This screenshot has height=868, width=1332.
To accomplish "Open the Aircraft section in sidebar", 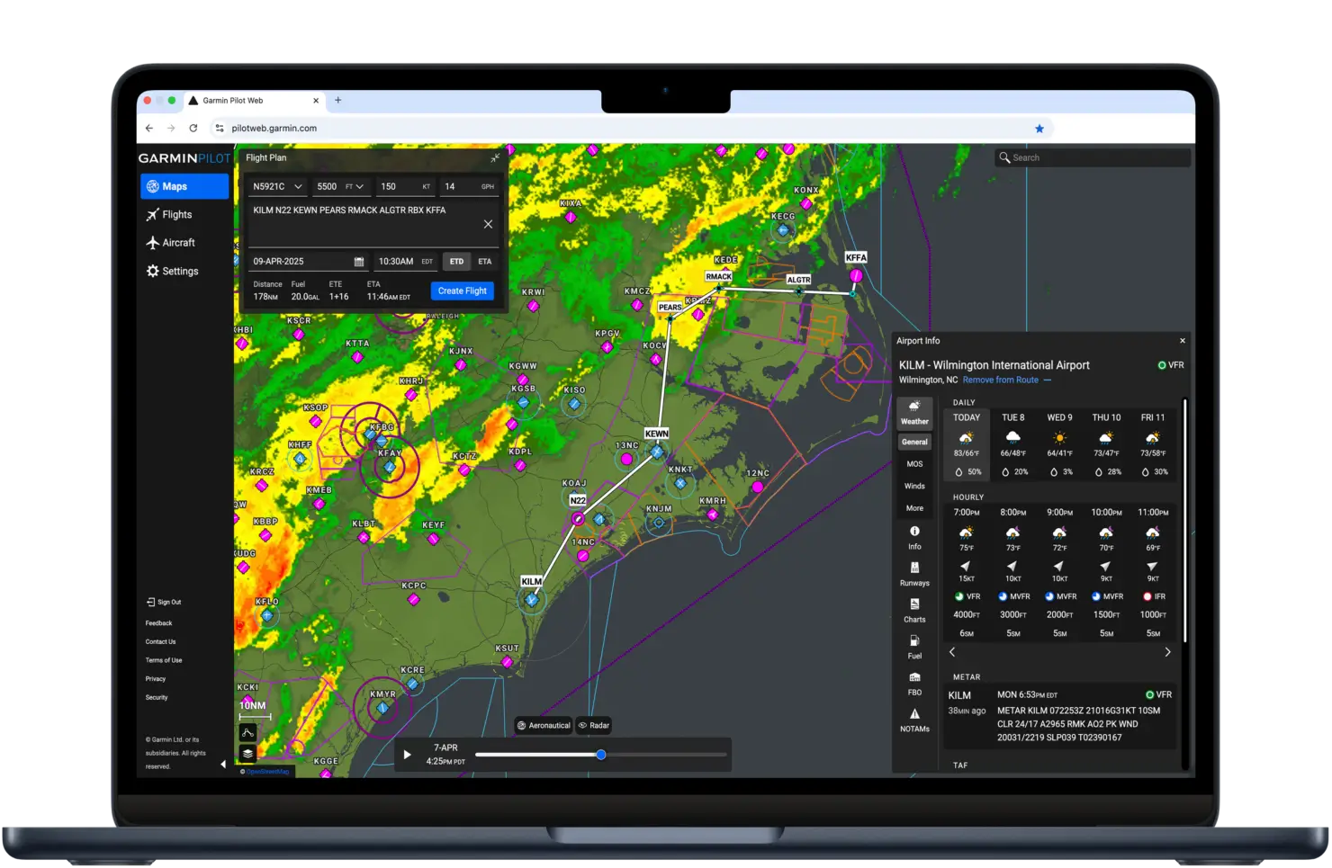I will click(171, 243).
